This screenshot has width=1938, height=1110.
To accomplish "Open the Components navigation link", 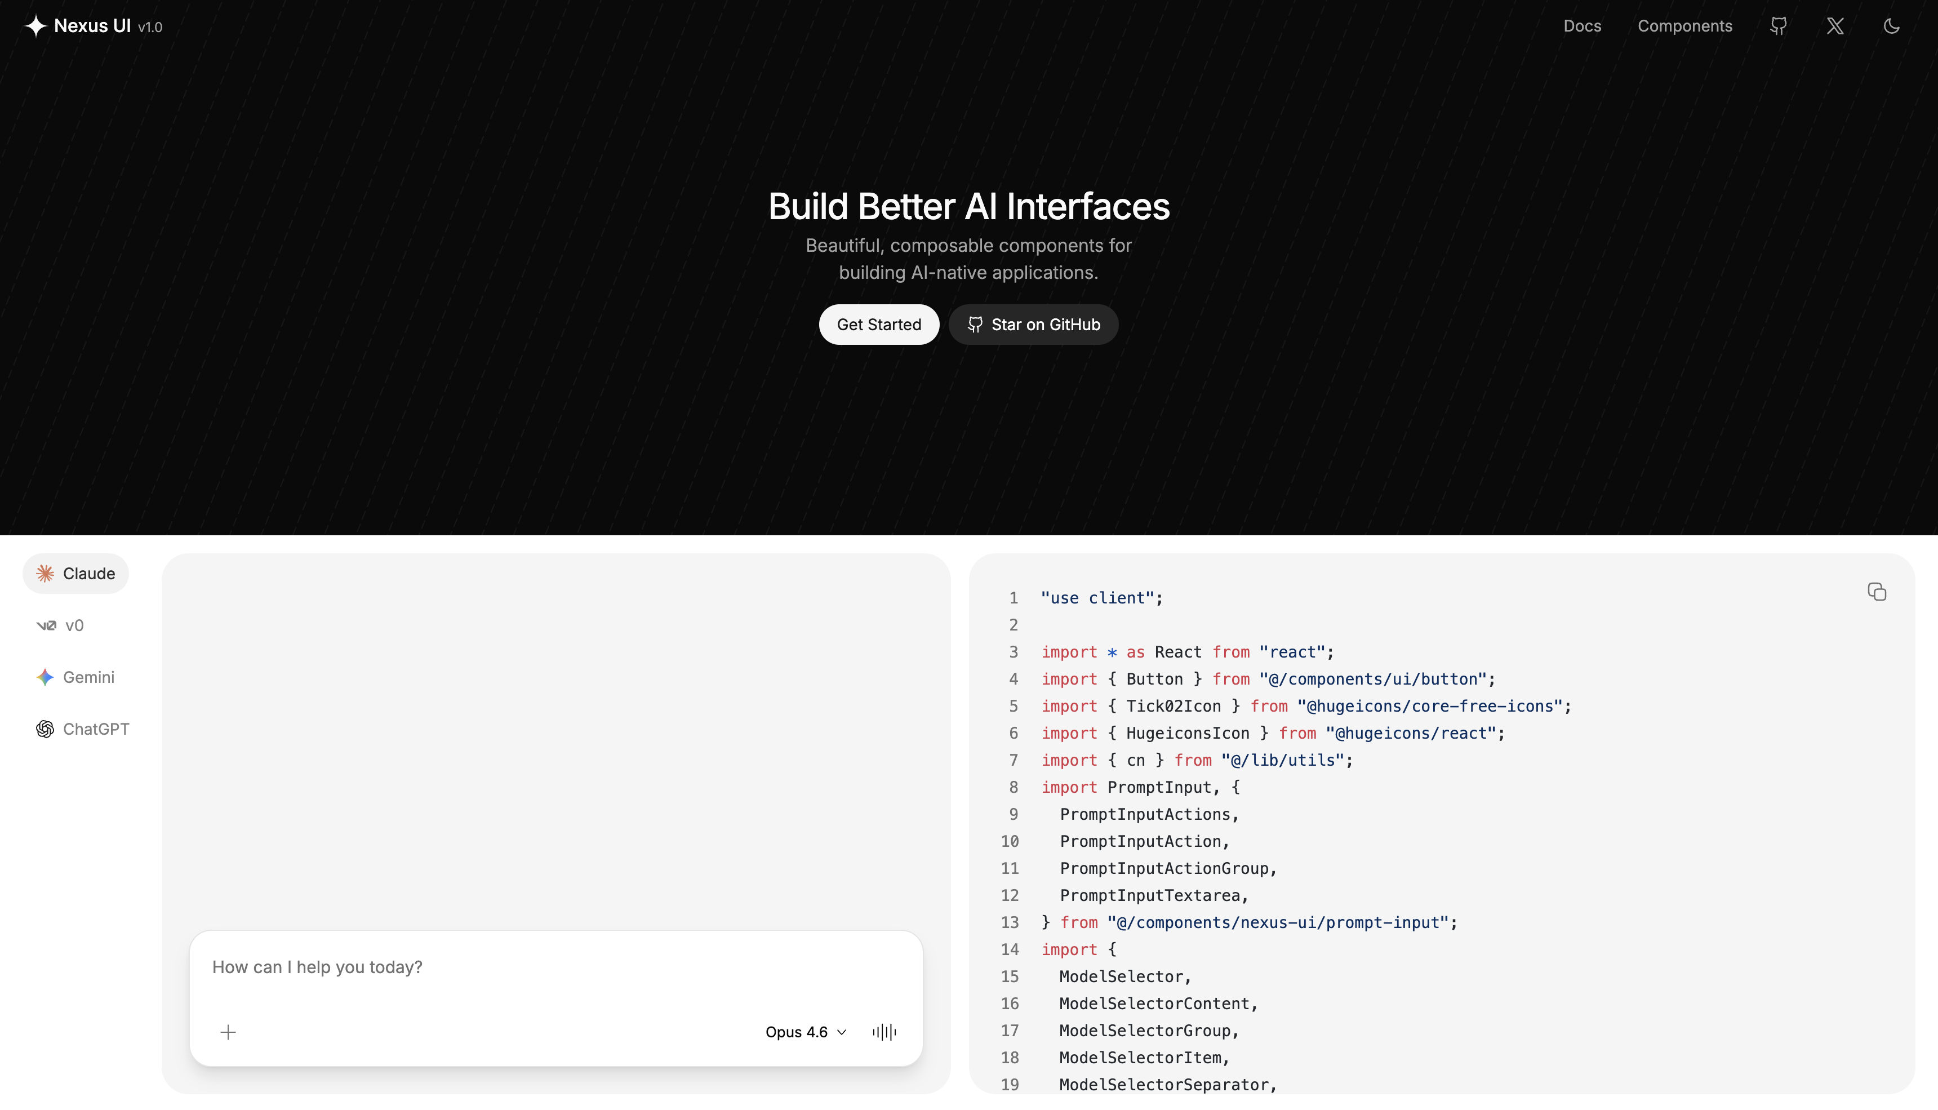I will (x=1684, y=26).
